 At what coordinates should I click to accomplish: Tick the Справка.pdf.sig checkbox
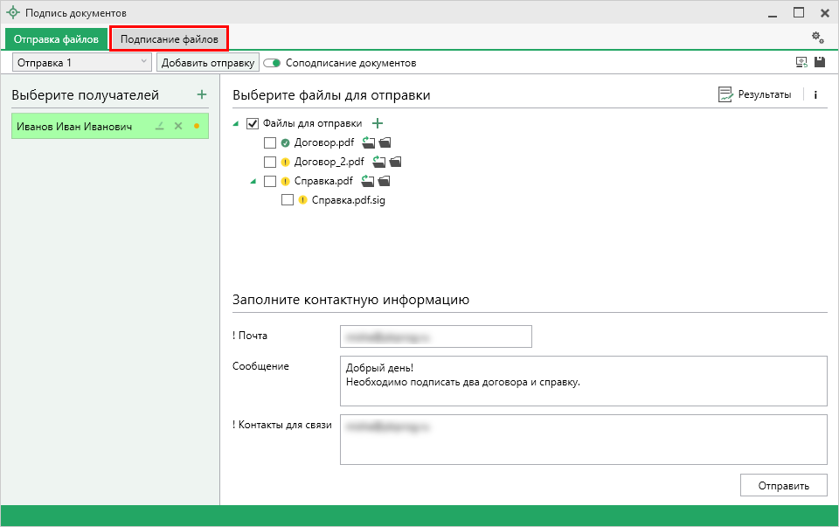pyautogui.click(x=288, y=200)
